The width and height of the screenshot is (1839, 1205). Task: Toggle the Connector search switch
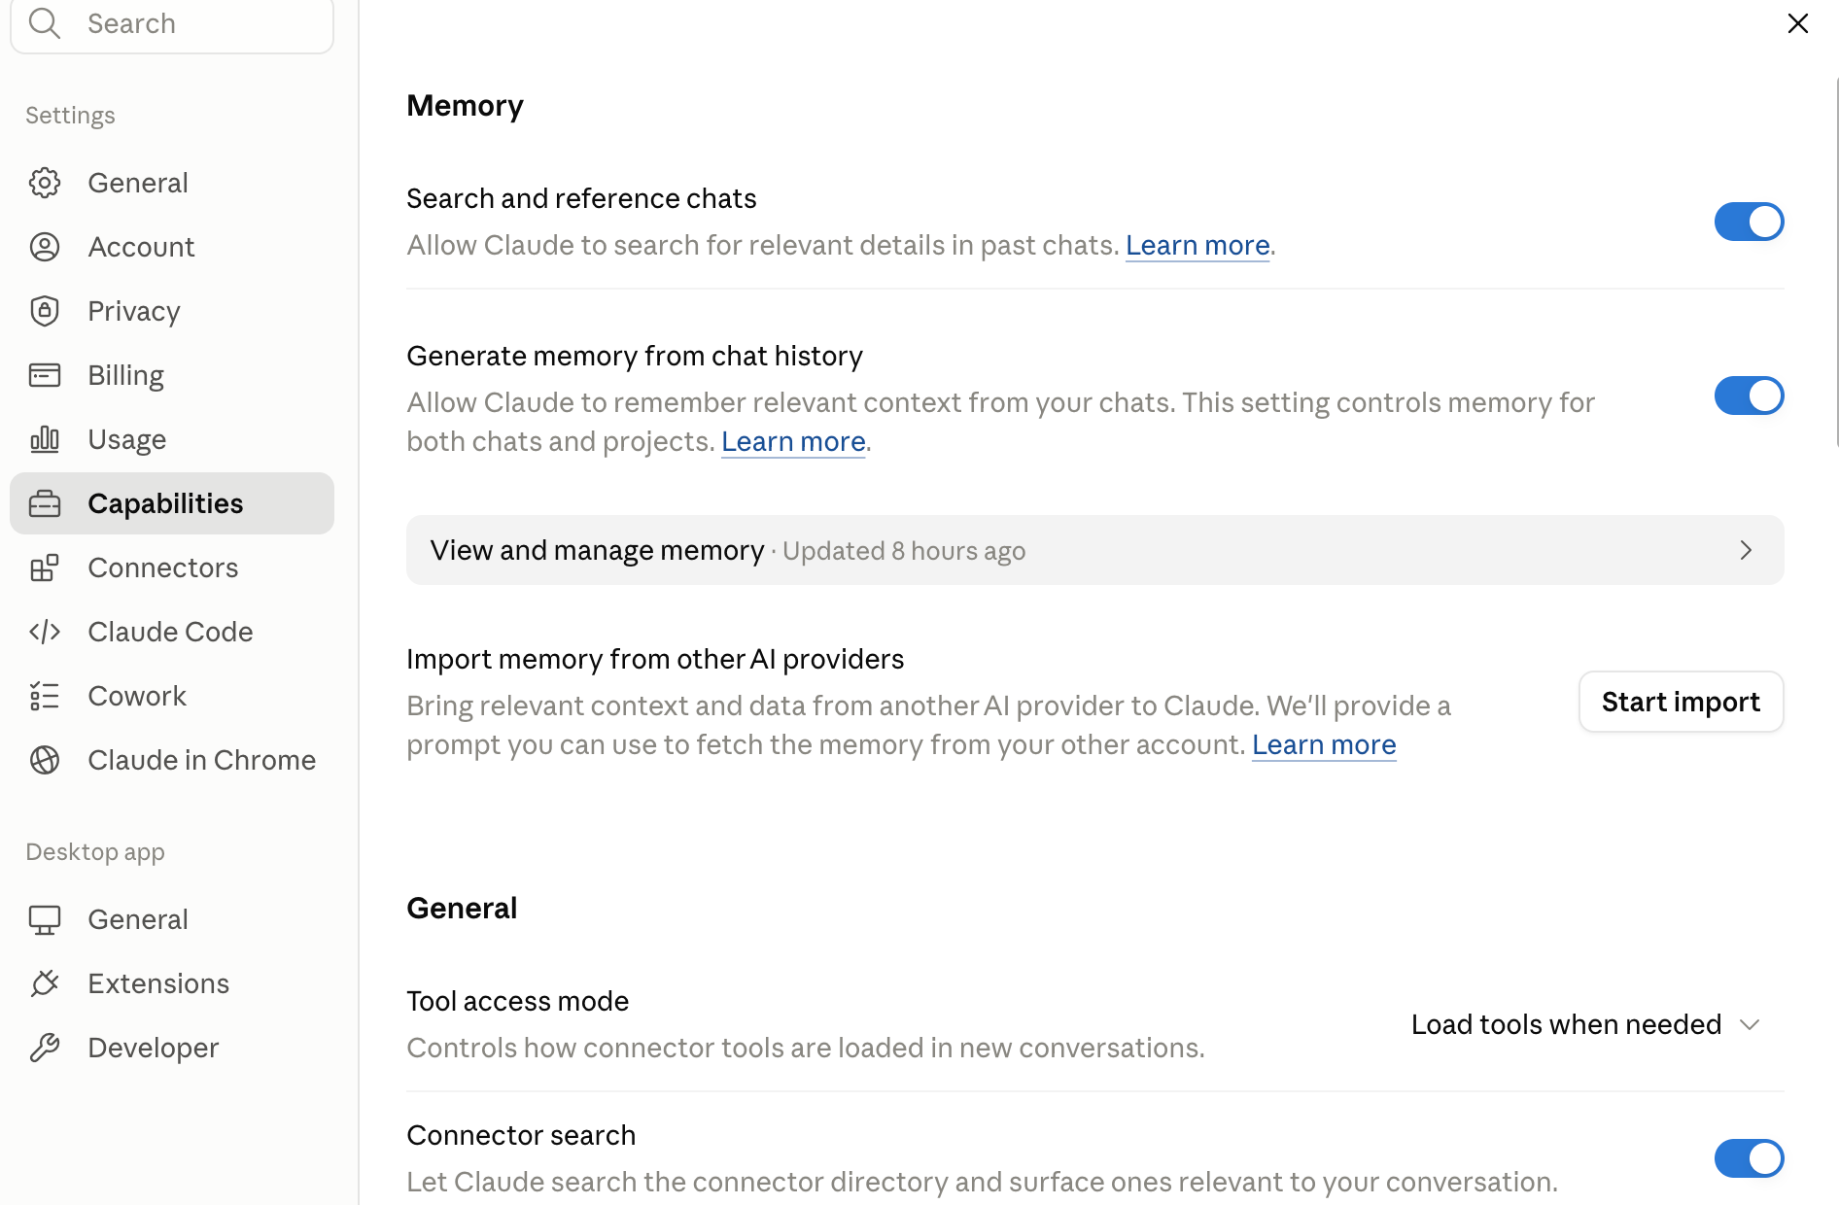coord(1750,1158)
